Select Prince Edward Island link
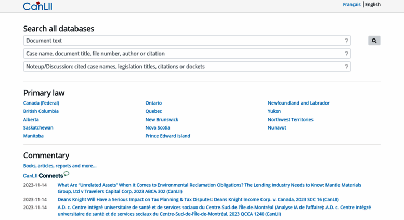The image size is (404, 220). (x=168, y=136)
